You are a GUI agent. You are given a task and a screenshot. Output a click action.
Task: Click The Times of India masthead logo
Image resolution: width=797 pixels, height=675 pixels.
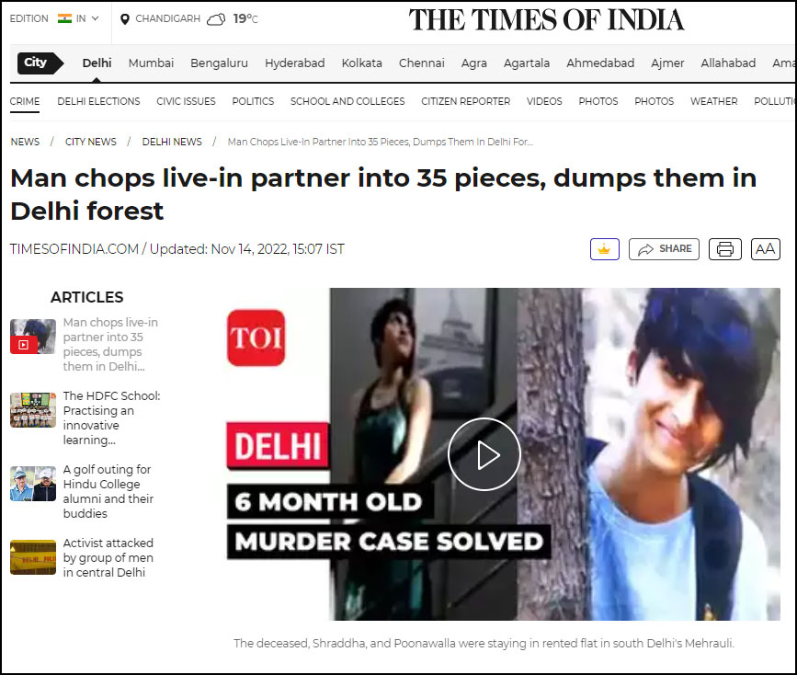(x=546, y=20)
